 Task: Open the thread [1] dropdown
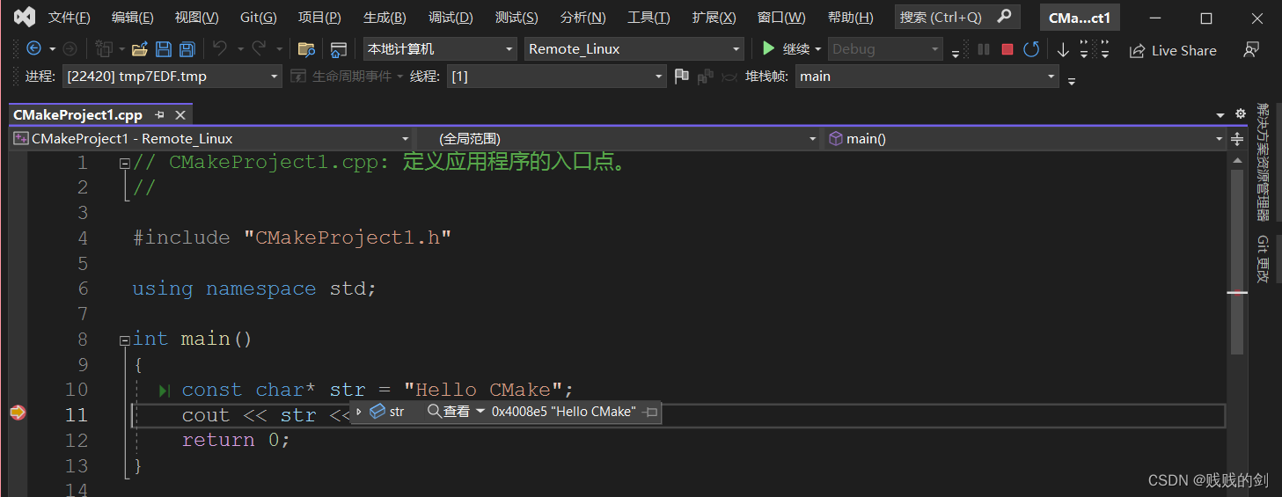tap(556, 77)
